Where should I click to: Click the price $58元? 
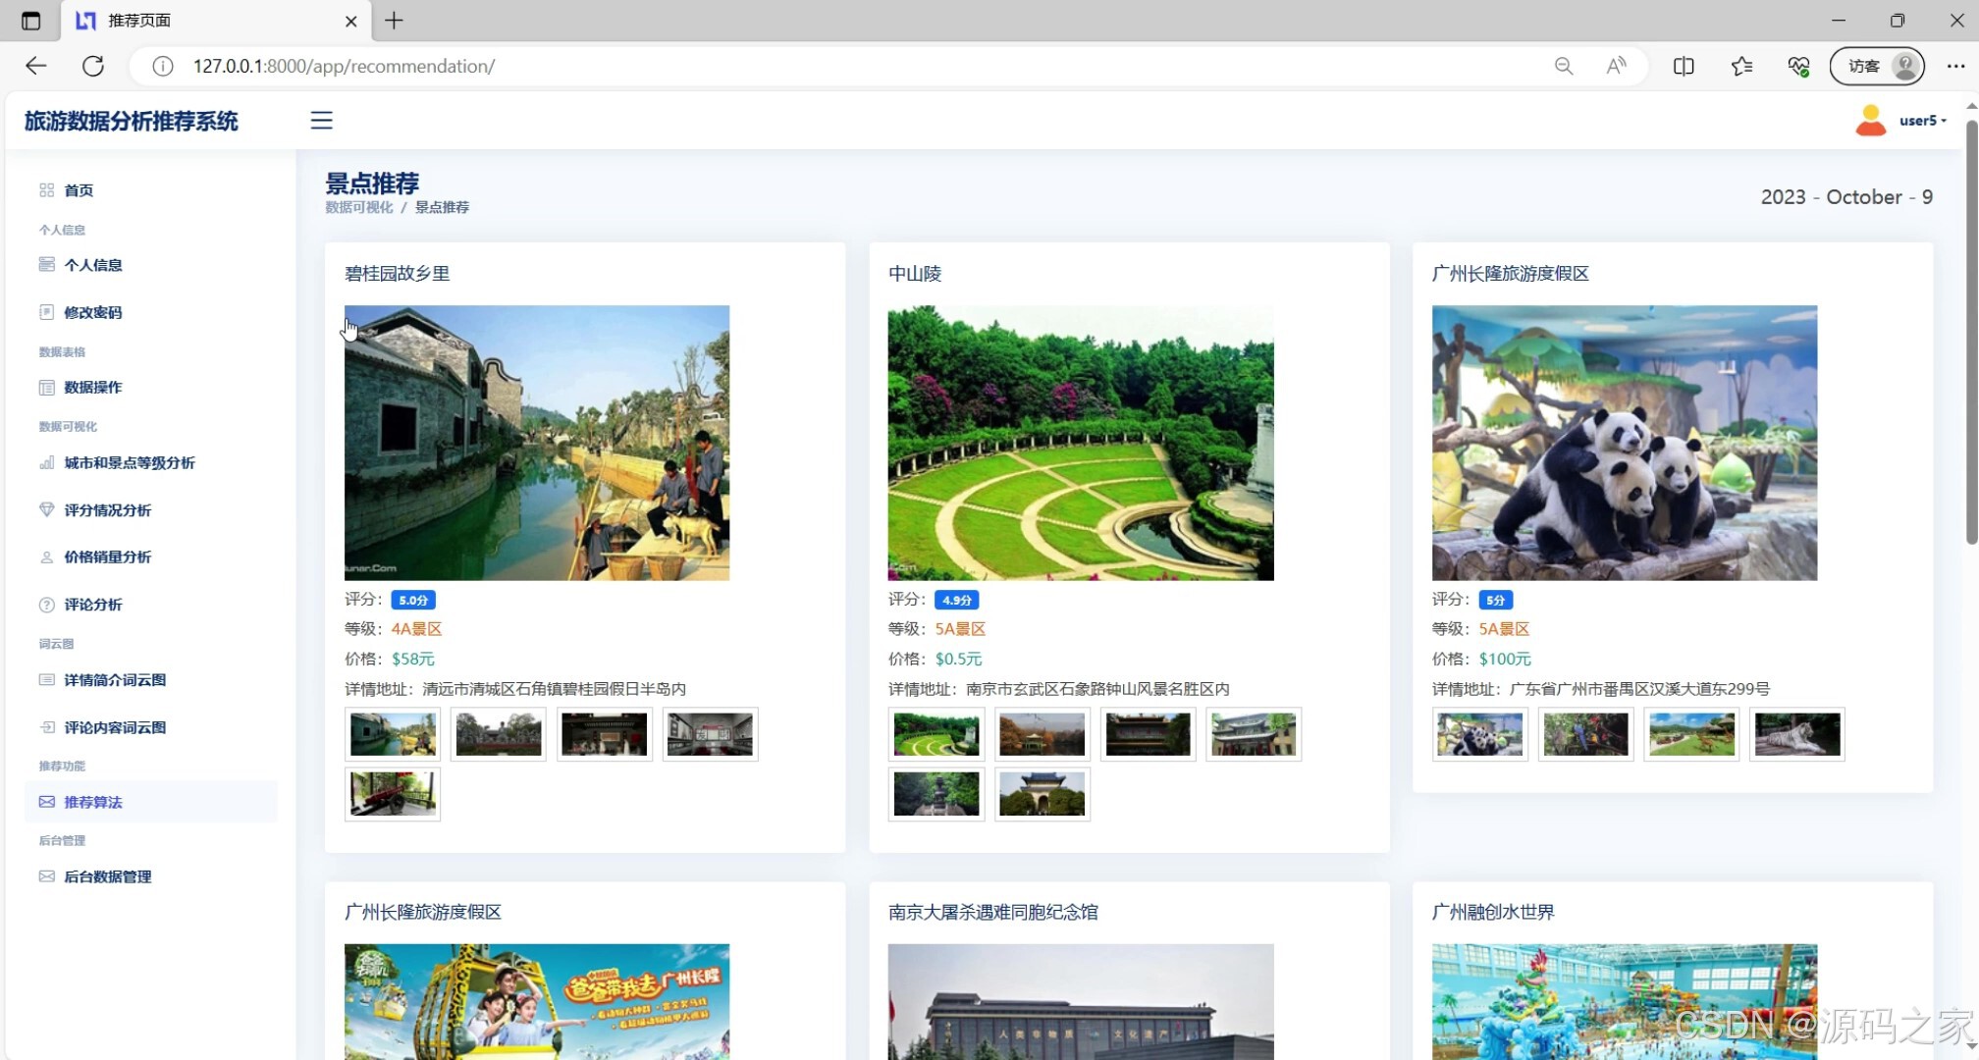(x=413, y=659)
